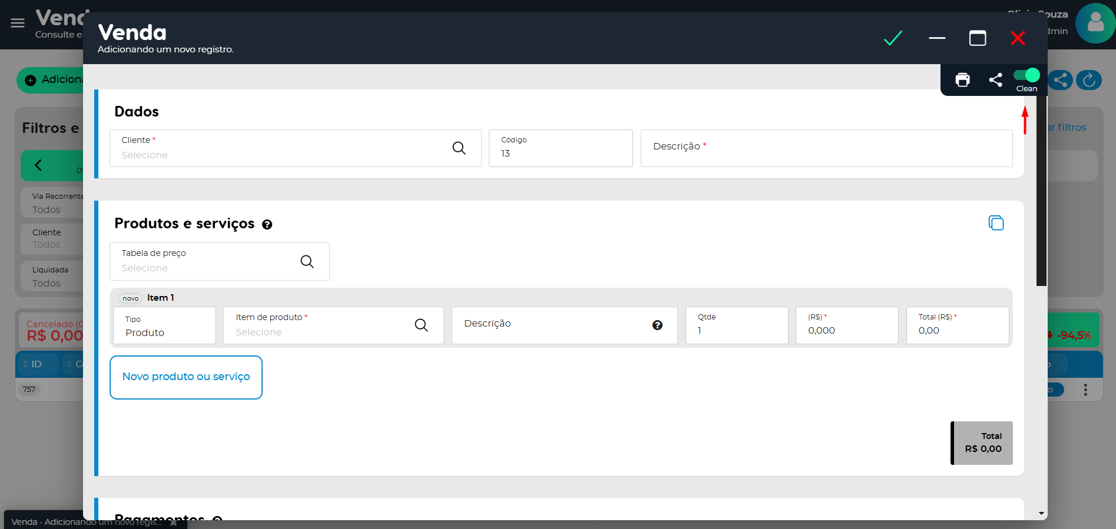Click the Novo produto ou serviço button
The image size is (1116, 529).
coord(186,377)
